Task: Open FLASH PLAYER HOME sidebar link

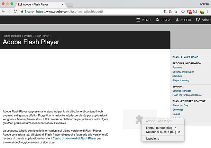Action: pos(185,57)
